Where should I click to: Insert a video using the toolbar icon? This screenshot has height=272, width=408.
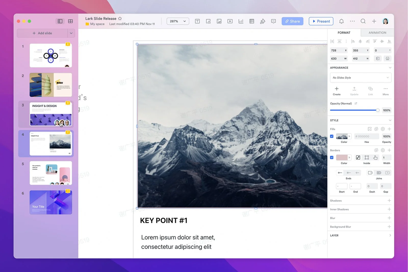[x=230, y=21]
